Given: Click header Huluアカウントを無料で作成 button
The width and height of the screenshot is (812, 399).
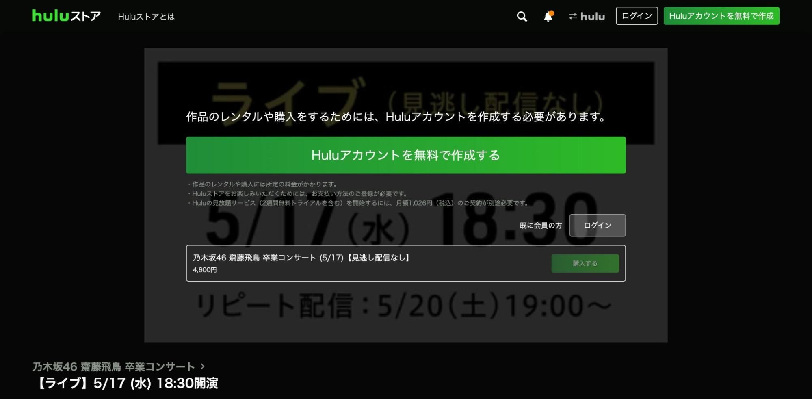Looking at the screenshot, I should (x=721, y=16).
